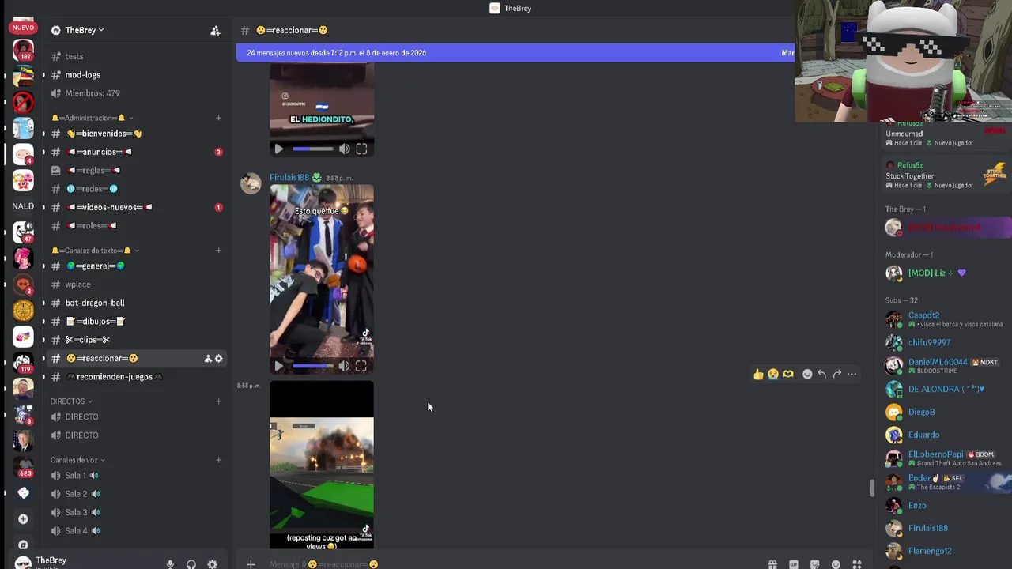Toggle fullscreen on Firulais188's video
The height and width of the screenshot is (569, 1012).
(361, 366)
